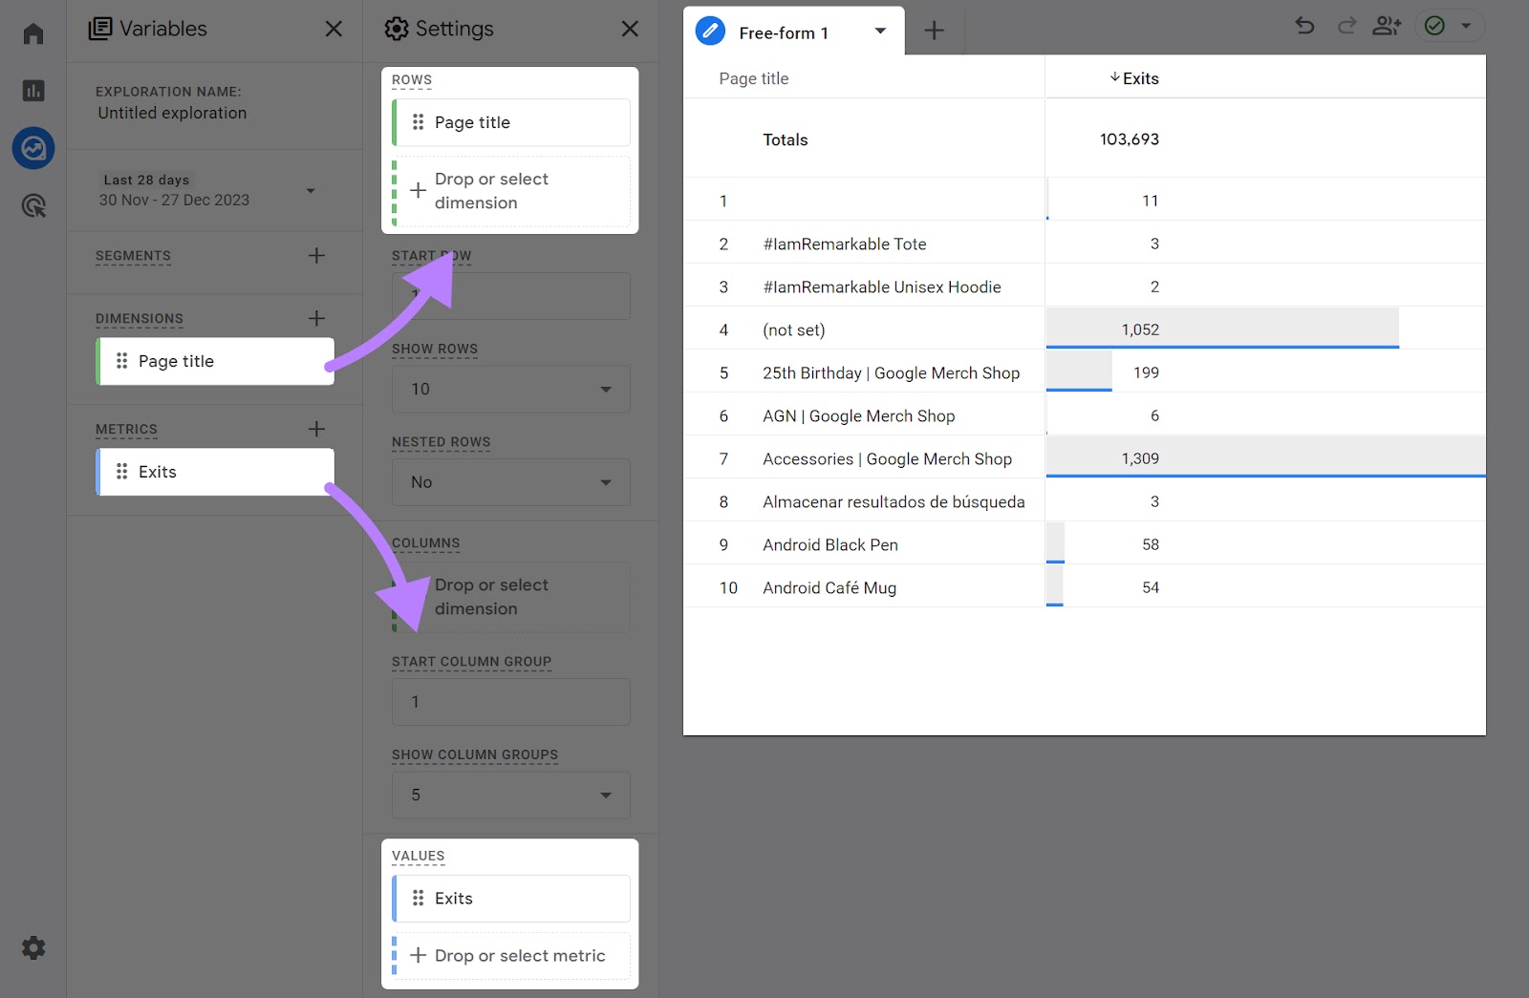1529x998 pixels.
Task: Close the Variables panel
Action: coord(333,29)
